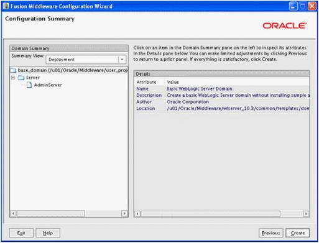Open the Summary View dropdown showing Deployment

point(86,60)
